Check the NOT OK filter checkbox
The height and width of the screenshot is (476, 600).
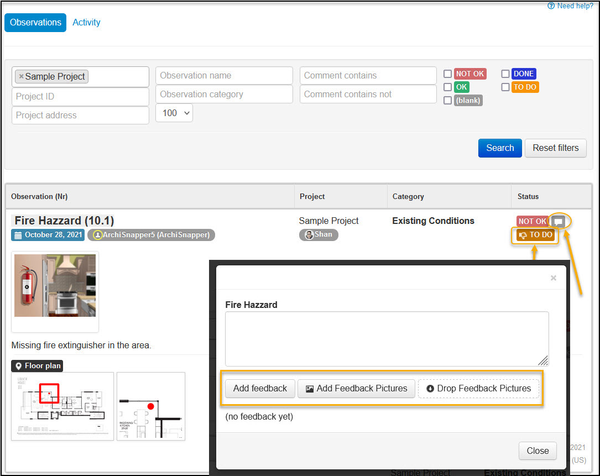[447, 74]
